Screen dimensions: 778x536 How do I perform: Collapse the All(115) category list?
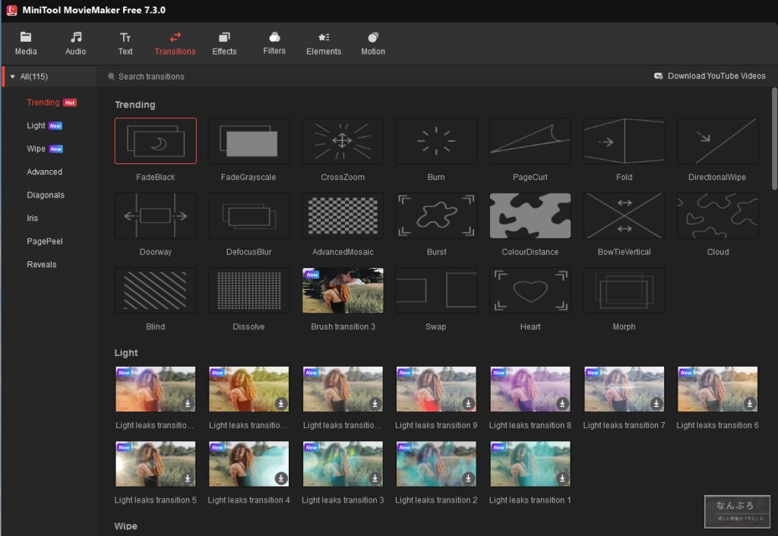(13, 77)
